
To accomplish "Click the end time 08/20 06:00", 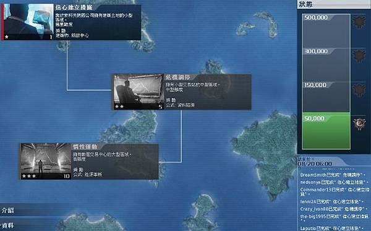I will click(315, 164).
